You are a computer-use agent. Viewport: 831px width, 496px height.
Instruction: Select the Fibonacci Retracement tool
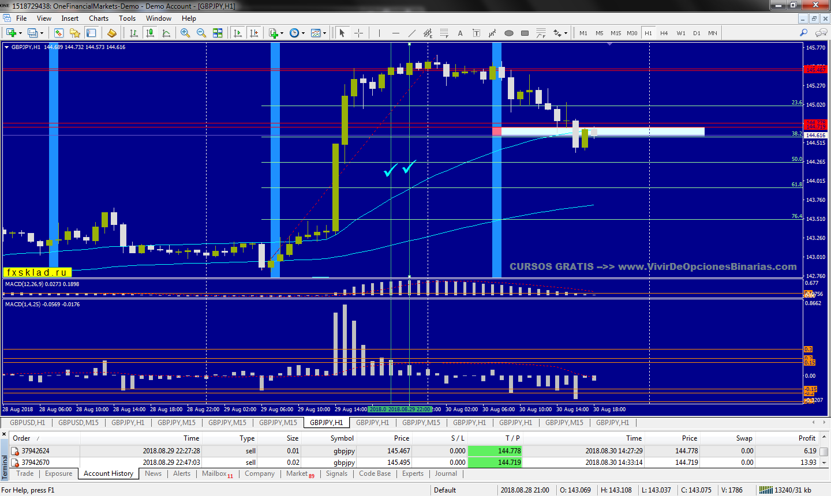[444, 33]
